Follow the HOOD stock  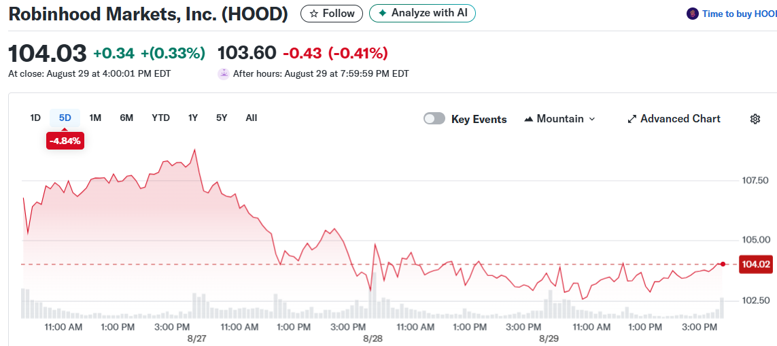click(332, 14)
